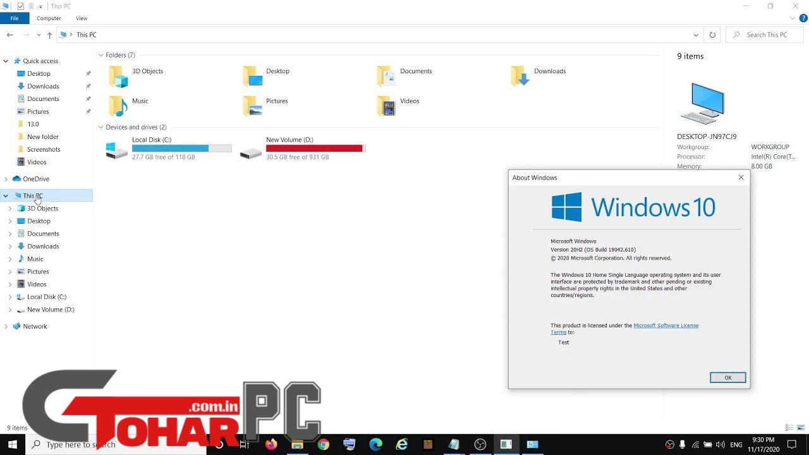Switch to Large icons view layout icon
Viewport: 809px width, 455px height.
coord(801,428)
